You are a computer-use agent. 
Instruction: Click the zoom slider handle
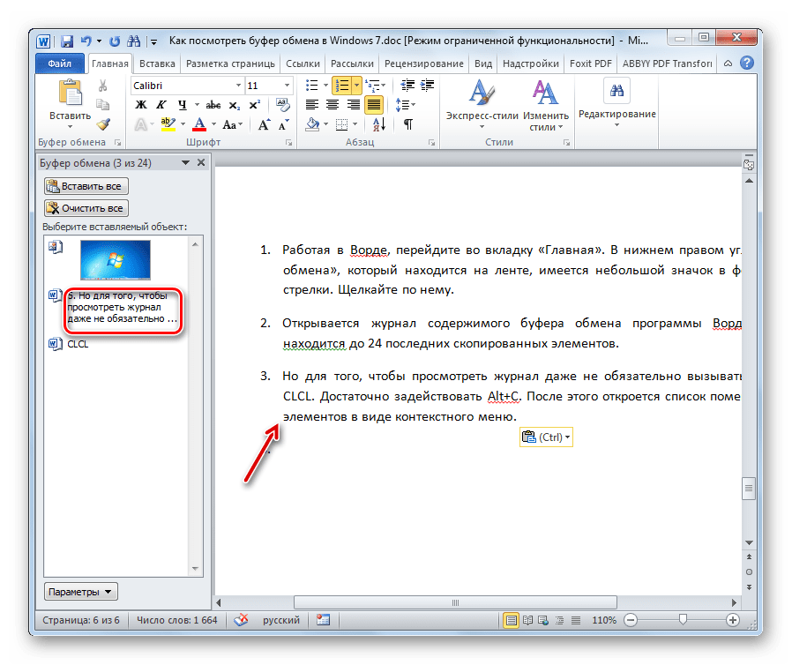click(x=683, y=619)
